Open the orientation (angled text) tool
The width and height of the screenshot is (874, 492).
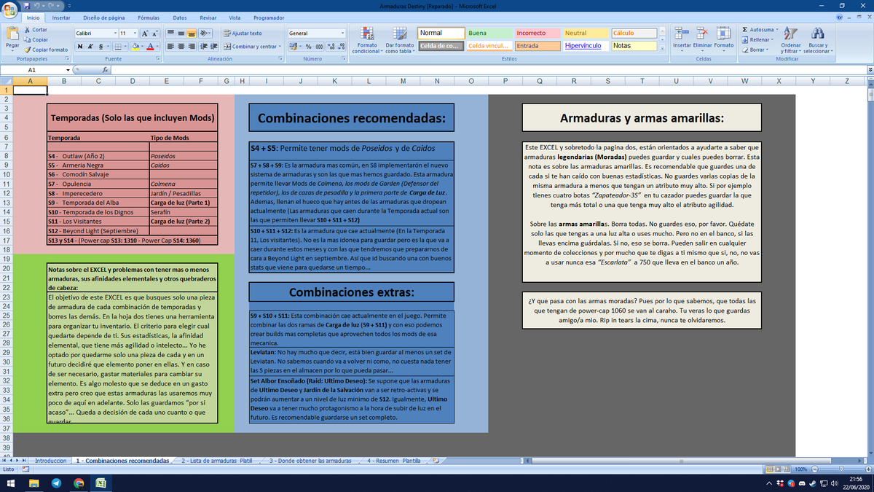pyautogui.click(x=205, y=34)
